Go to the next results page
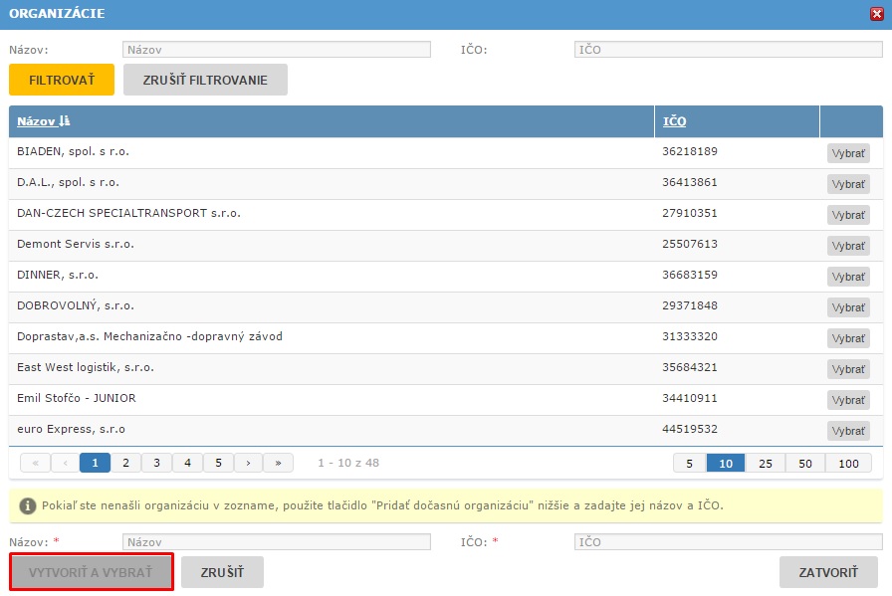 point(248,463)
